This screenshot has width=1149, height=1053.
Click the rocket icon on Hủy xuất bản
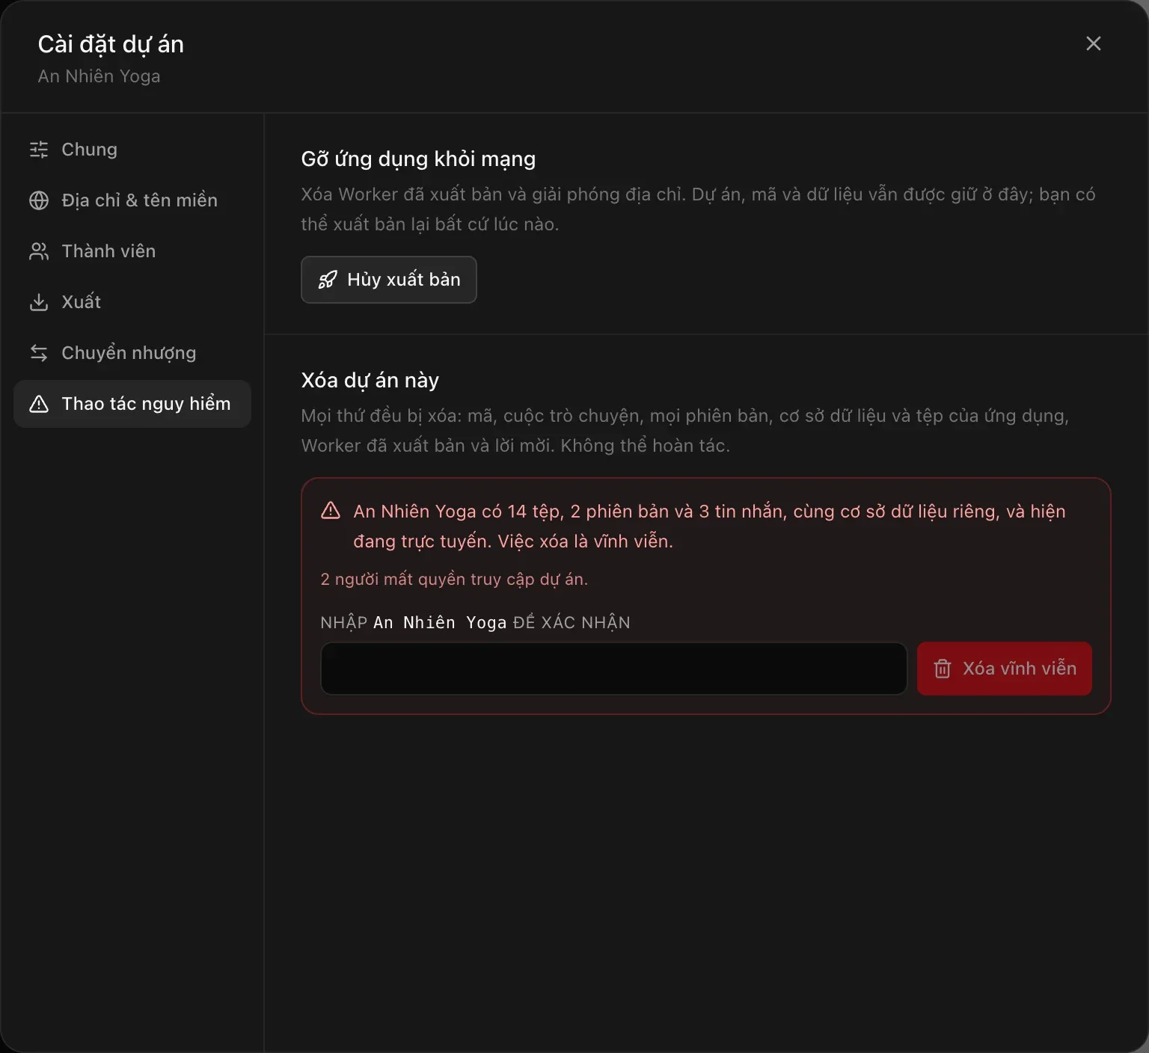click(x=328, y=280)
